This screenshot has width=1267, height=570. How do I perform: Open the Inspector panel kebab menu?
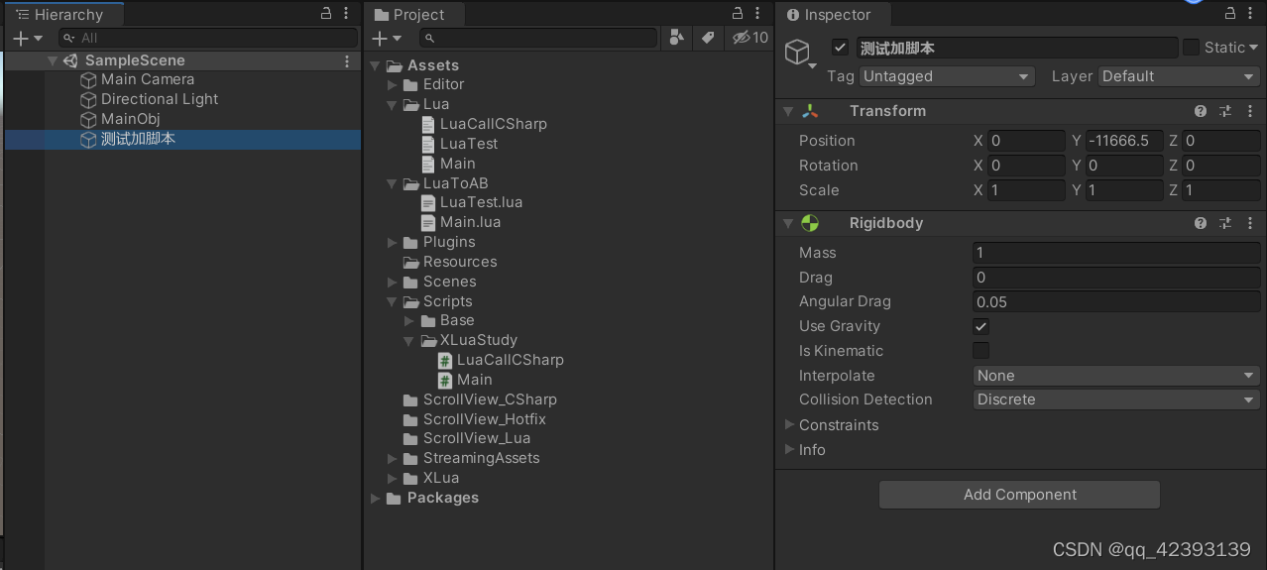pyautogui.click(x=1250, y=14)
